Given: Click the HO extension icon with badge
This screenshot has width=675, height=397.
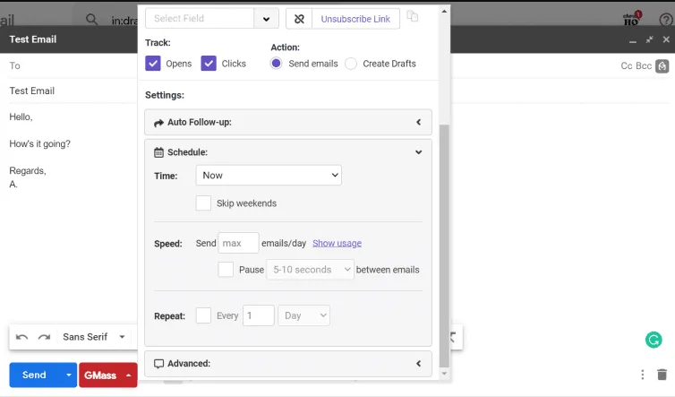Looking at the screenshot, I should click(x=632, y=19).
